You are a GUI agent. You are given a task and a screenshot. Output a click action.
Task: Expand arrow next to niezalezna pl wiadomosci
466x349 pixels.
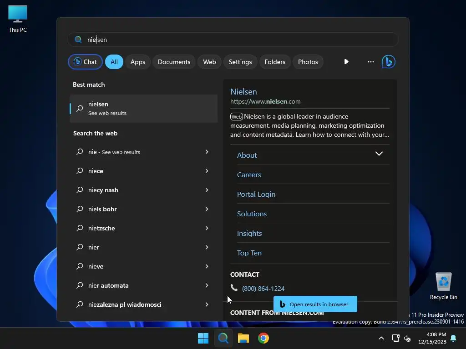(207, 304)
